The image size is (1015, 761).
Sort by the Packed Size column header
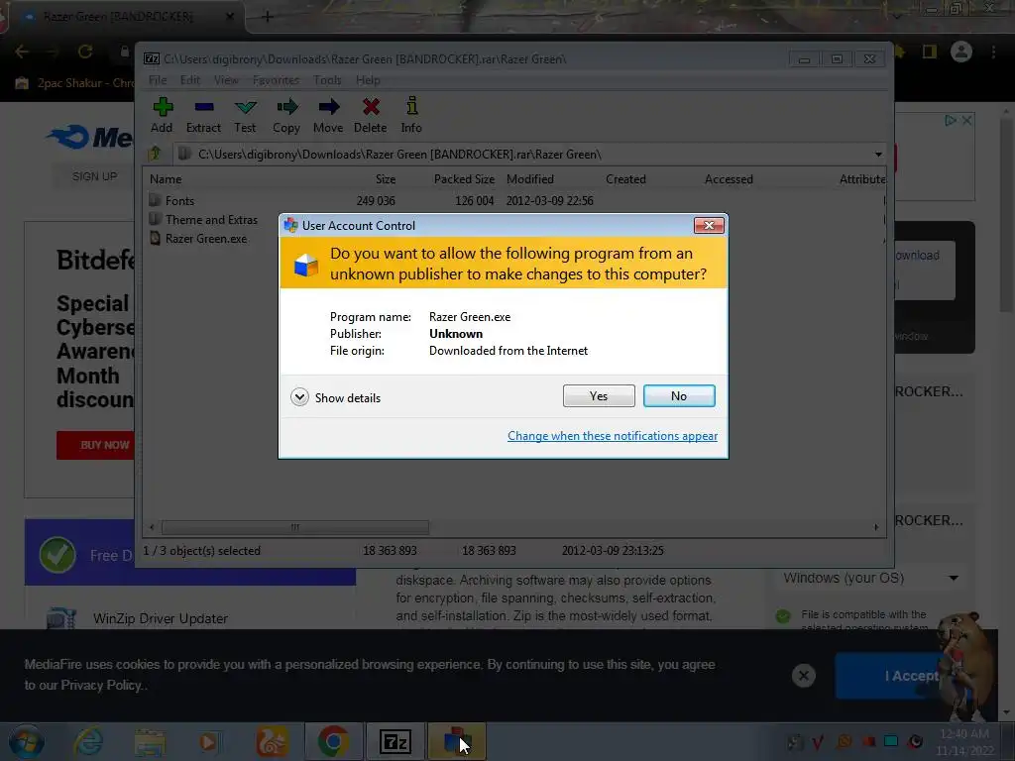pyautogui.click(x=464, y=179)
